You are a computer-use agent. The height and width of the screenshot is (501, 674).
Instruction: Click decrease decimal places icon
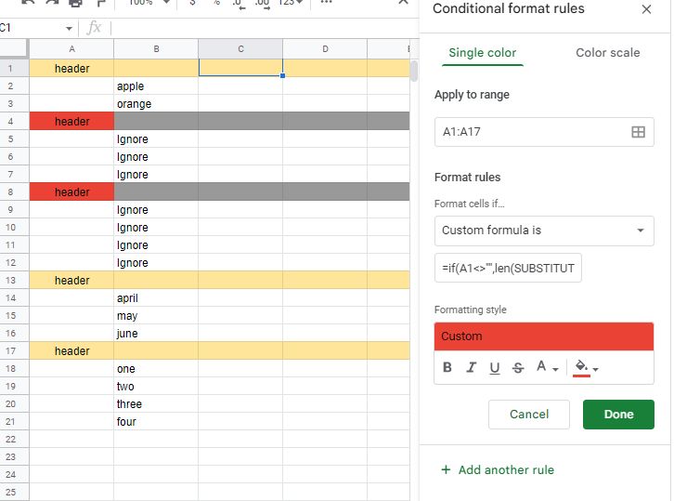click(x=239, y=4)
